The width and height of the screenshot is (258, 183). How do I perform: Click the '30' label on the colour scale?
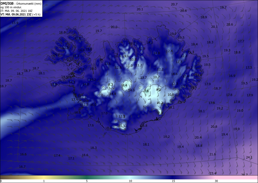(x=216, y=181)
